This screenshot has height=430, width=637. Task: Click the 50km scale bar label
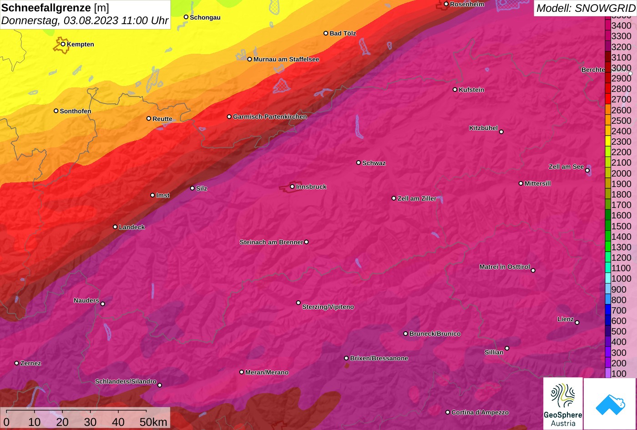coord(153,422)
